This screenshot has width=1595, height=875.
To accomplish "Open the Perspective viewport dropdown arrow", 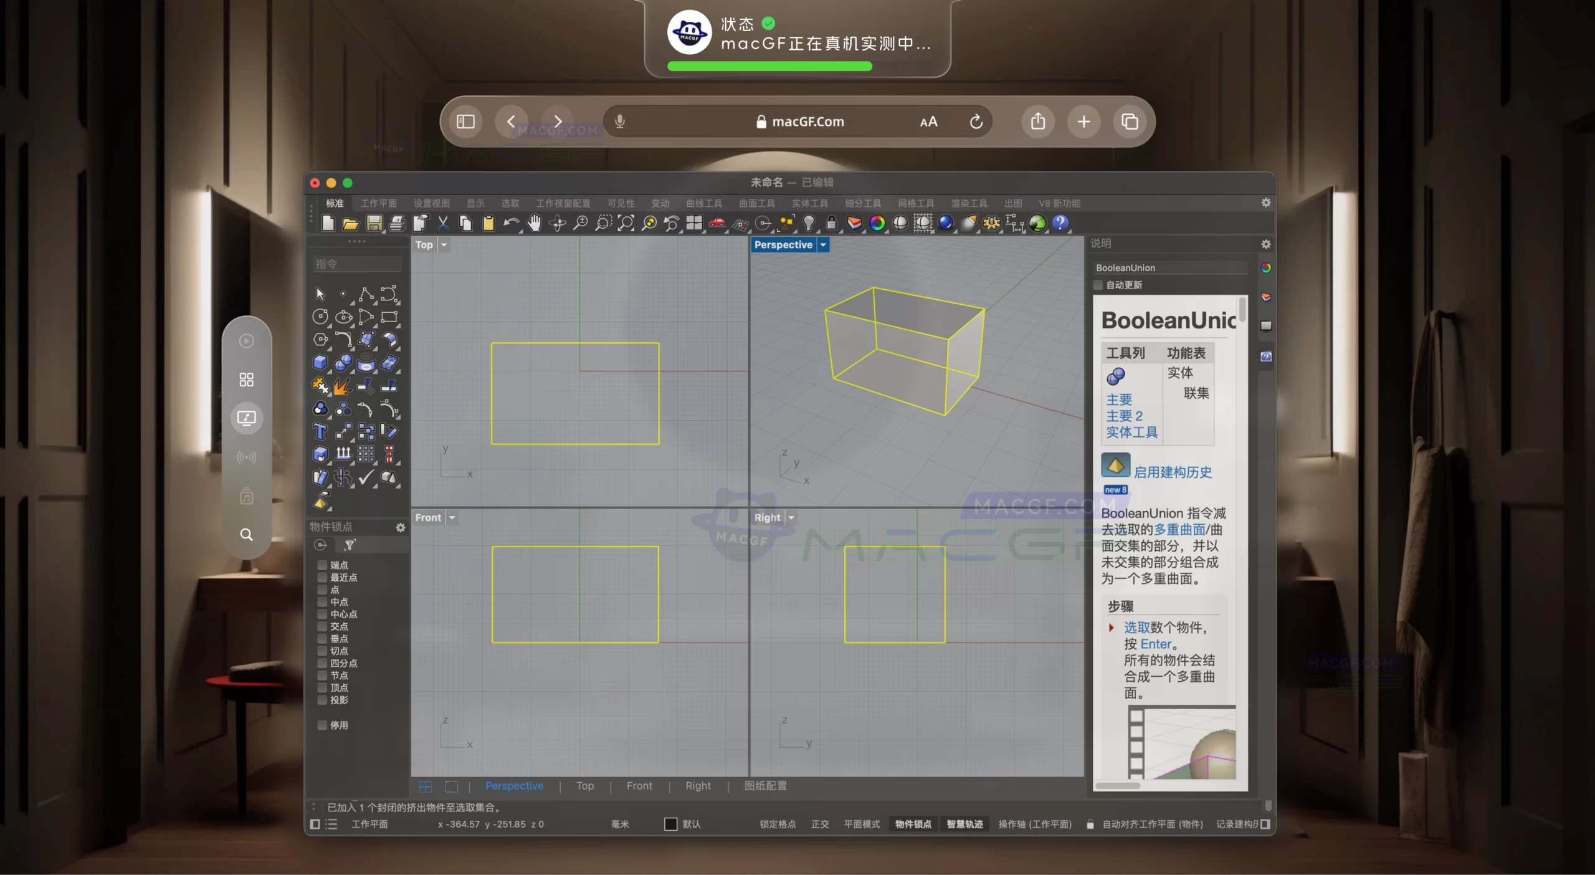I will [x=823, y=245].
